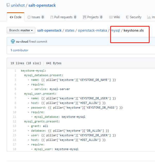Navigate to the states folder breadcrumb
The image size is (155, 166).
pos(70,30)
